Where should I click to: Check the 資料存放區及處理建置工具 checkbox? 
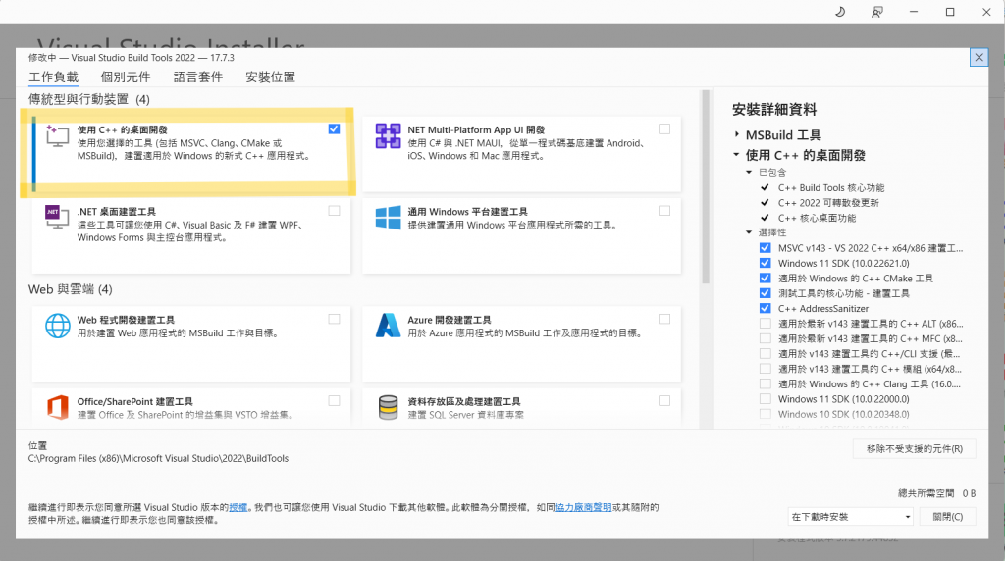coord(664,401)
